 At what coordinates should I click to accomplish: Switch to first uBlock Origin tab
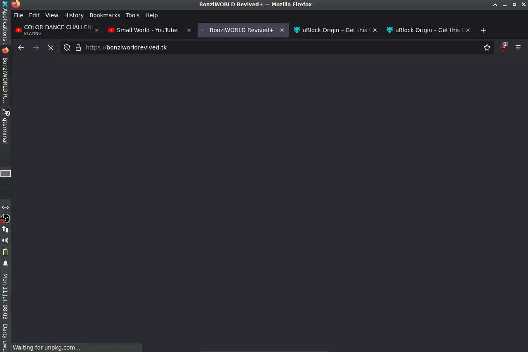pyautogui.click(x=335, y=30)
